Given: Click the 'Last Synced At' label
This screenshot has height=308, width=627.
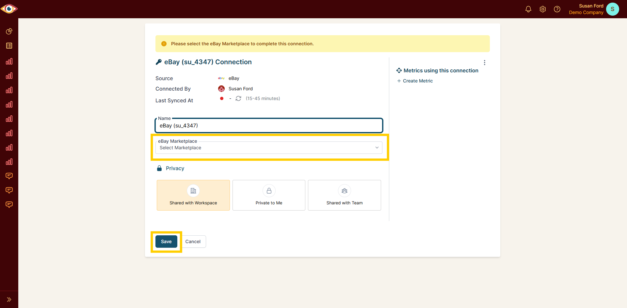Looking at the screenshot, I should point(174,100).
